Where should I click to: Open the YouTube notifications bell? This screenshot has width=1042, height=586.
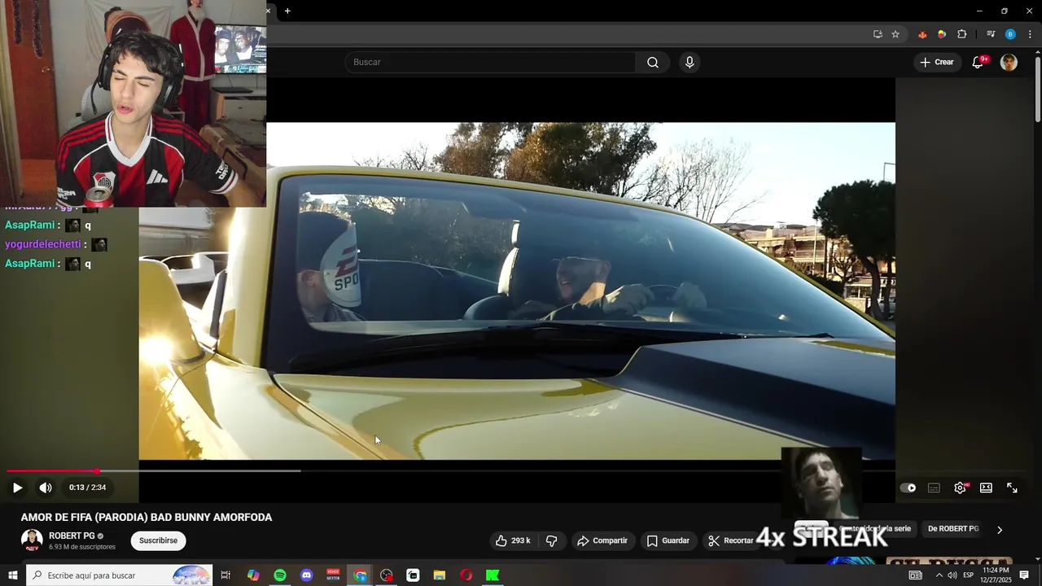978,62
